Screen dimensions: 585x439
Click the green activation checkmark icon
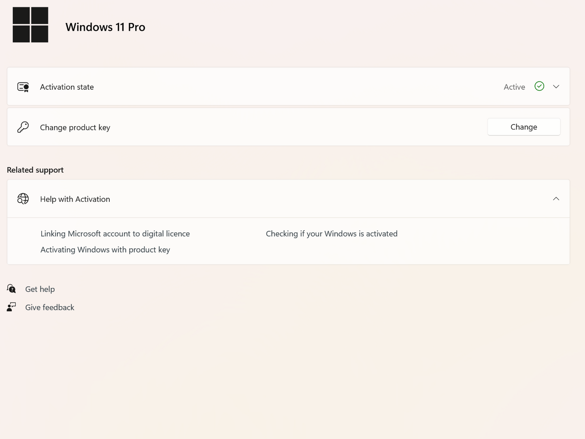(539, 86)
